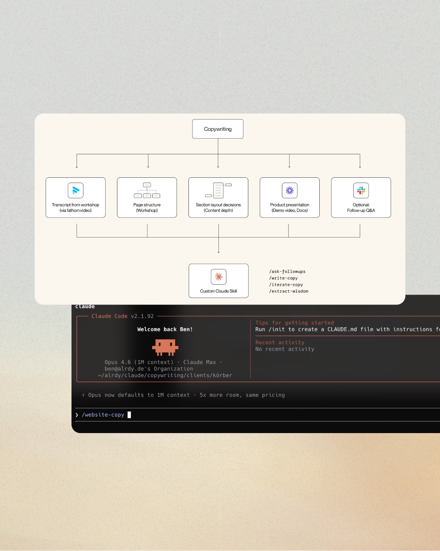Select the Optional: Follow-up Q&A label

pyautogui.click(x=361, y=208)
